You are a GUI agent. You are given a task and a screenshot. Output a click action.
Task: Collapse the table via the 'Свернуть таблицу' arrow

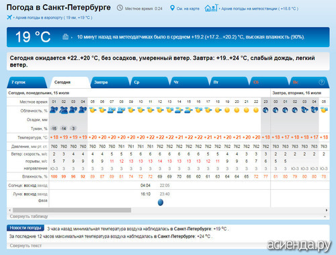325,217
